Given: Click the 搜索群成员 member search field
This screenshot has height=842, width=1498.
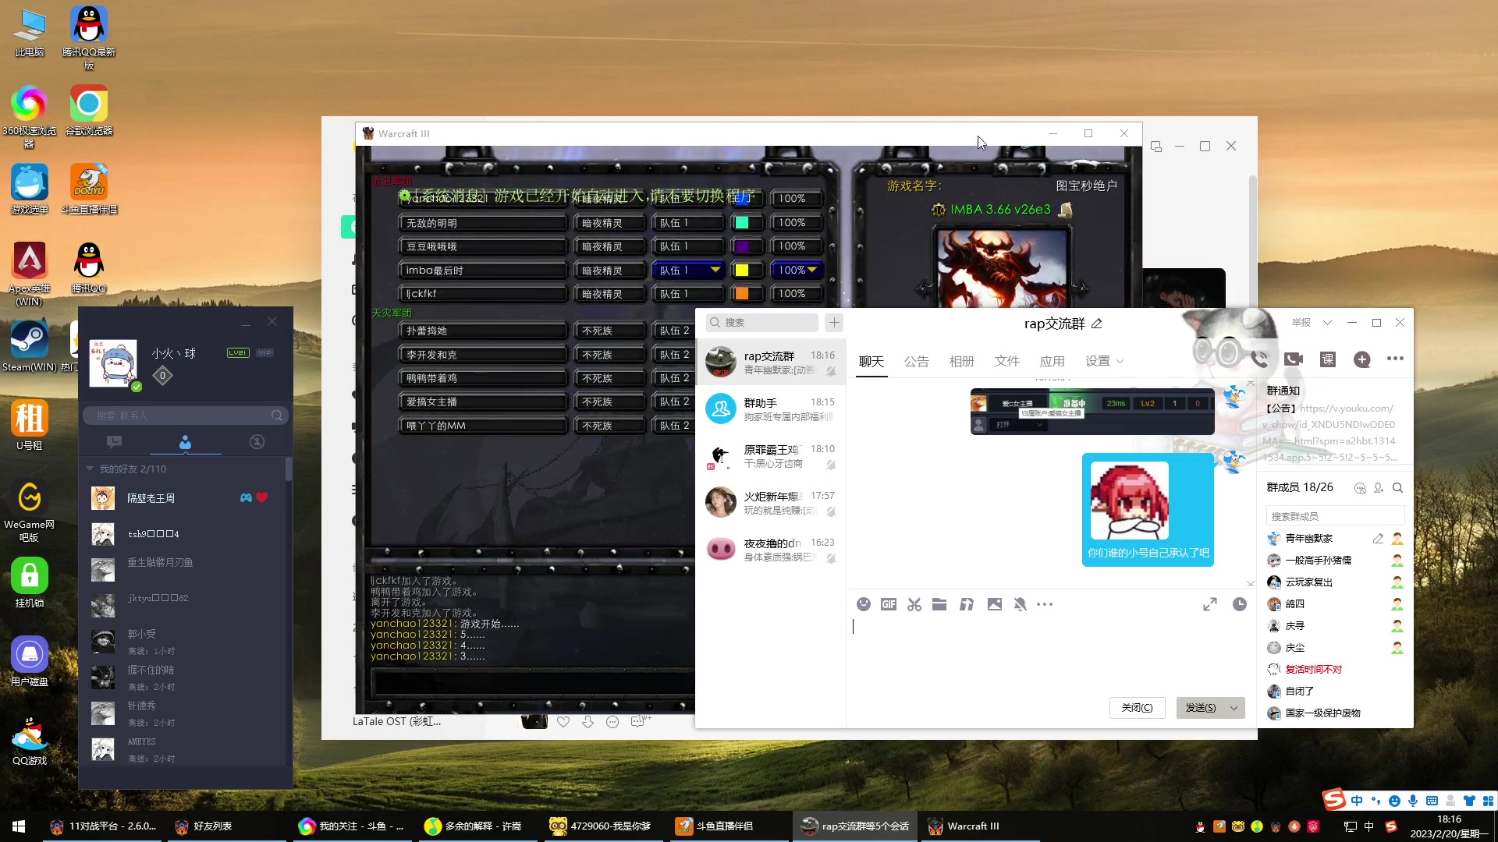Looking at the screenshot, I should [1335, 516].
